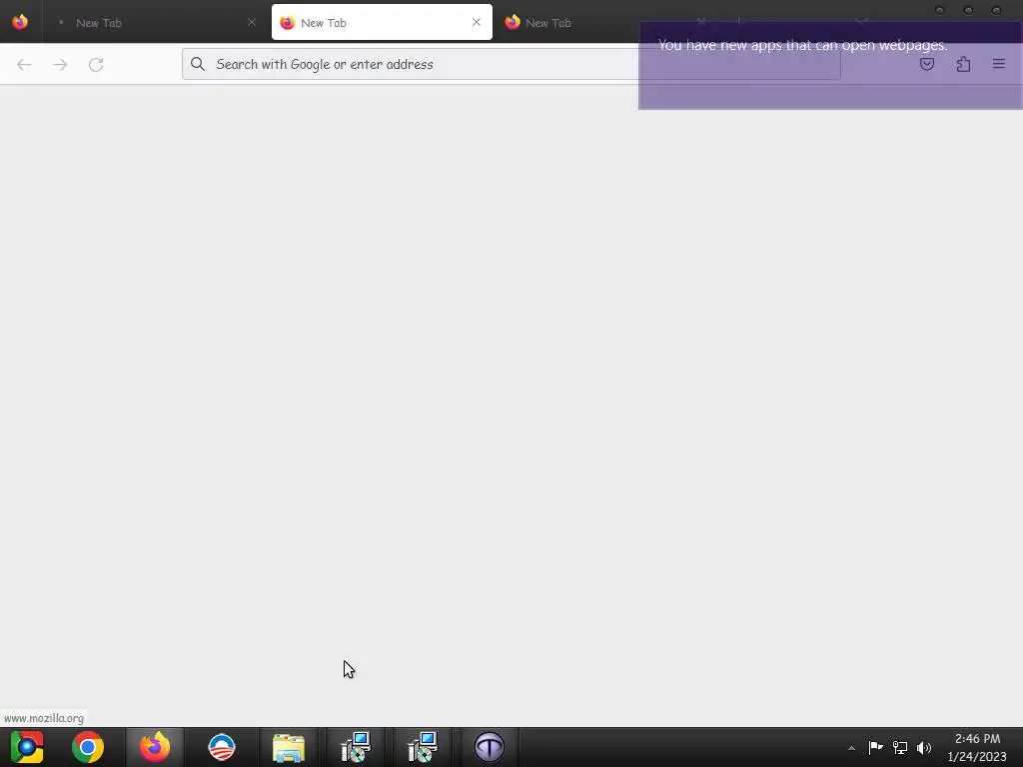Image resolution: width=1023 pixels, height=767 pixels.
Task: Click the magnifier icon in address bar
Action: click(x=198, y=64)
